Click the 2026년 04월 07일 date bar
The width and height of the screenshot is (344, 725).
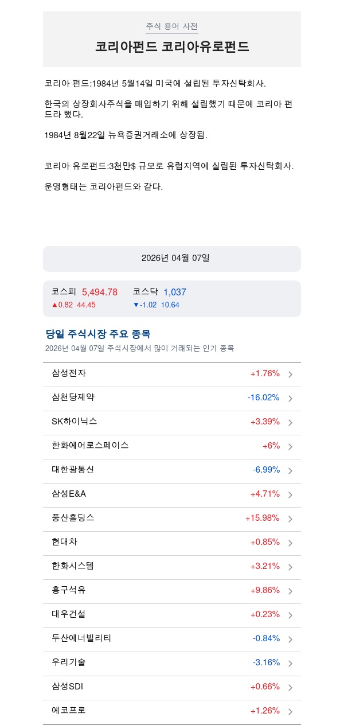tap(172, 259)
